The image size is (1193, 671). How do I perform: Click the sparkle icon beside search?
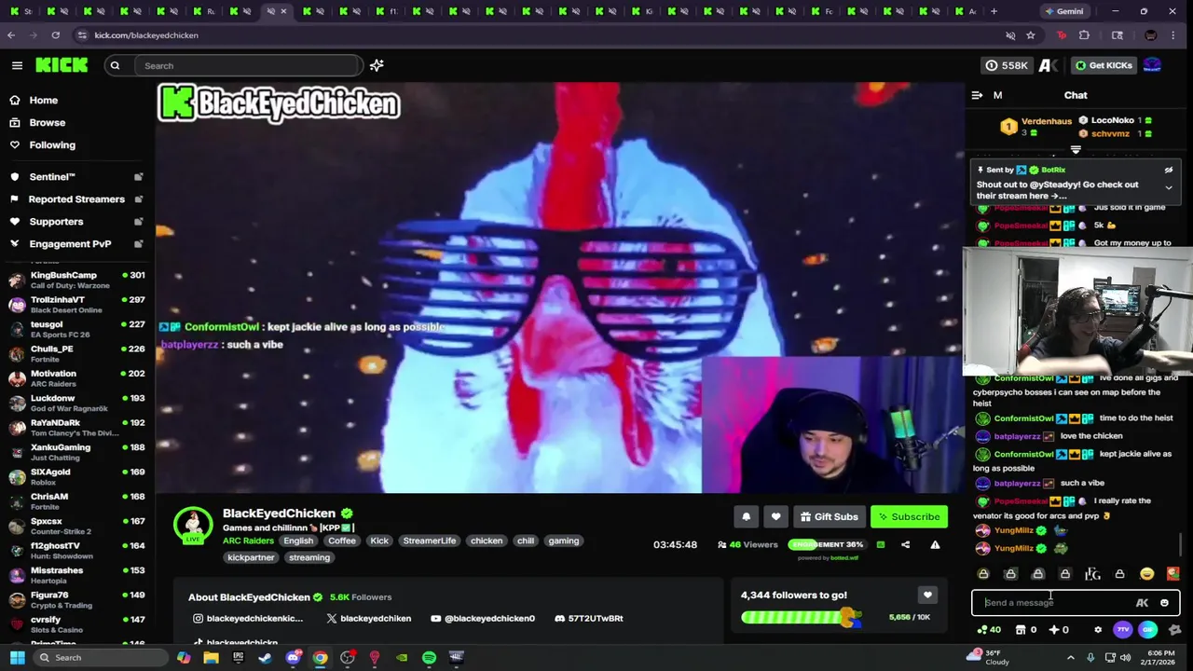click(377, 65)
